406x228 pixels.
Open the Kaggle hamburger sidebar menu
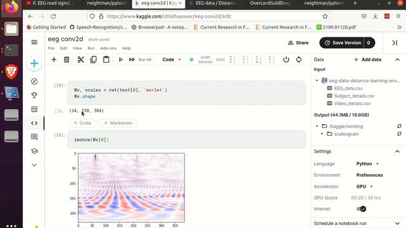34,42
